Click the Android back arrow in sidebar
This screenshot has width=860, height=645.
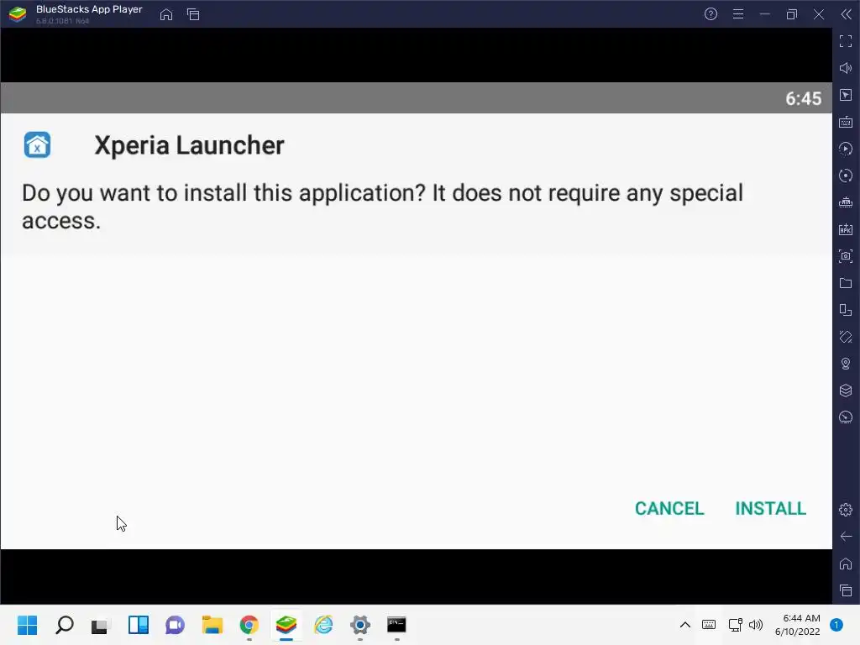846,537
